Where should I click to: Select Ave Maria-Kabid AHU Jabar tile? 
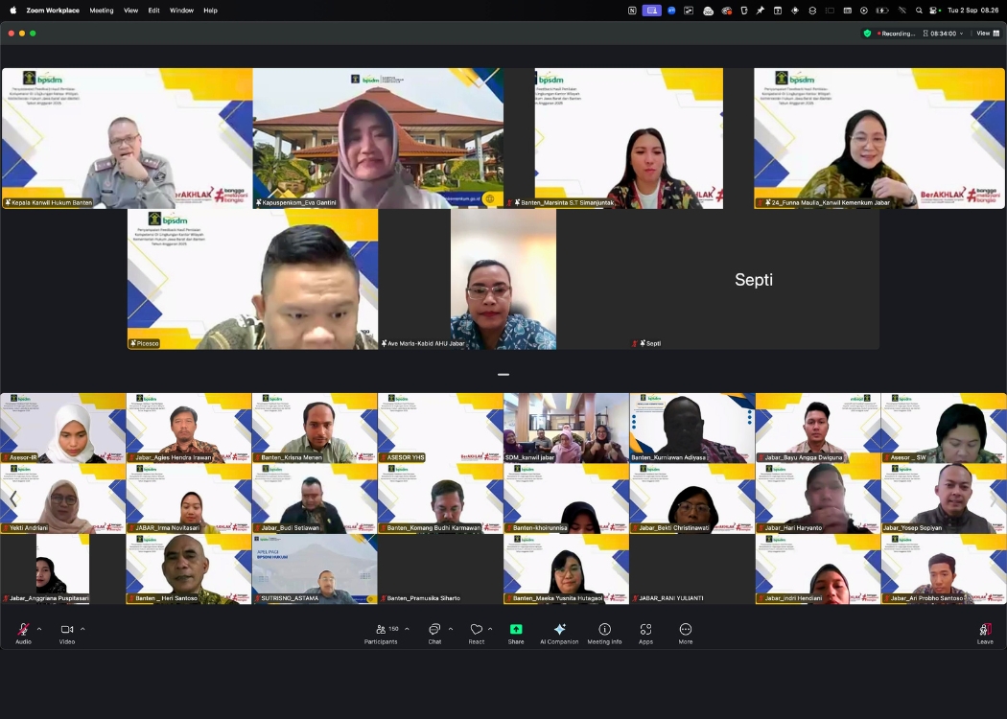click(x=503, y=279)
